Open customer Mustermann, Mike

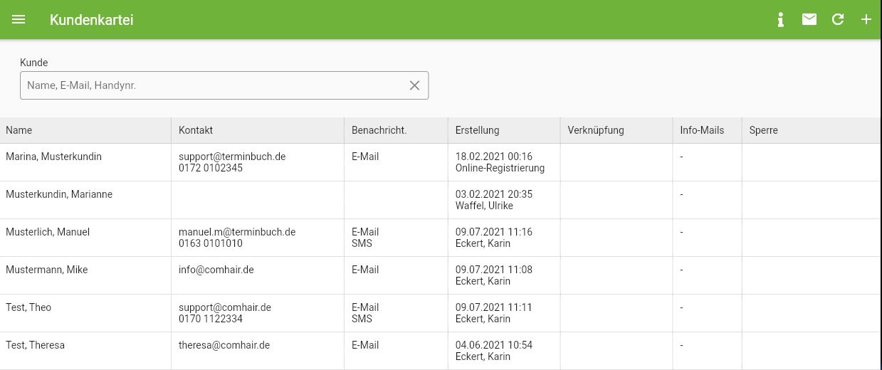pyautogui.click(x=441, y=275)
